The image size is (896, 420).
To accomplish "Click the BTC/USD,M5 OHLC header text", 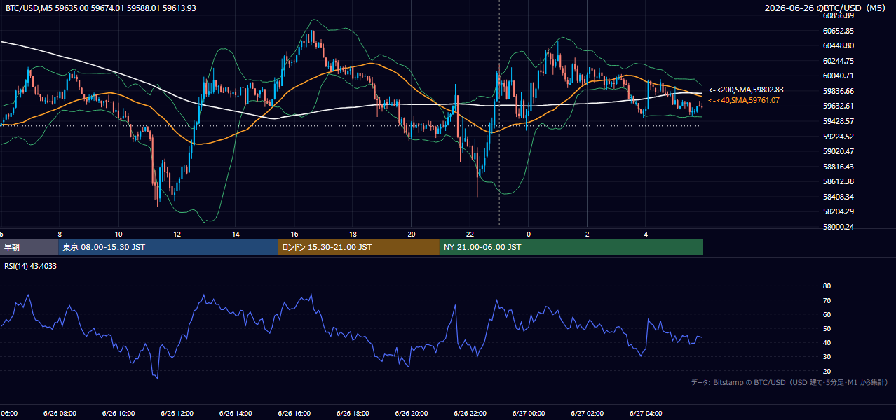I will 101,8.
